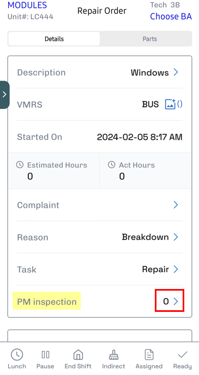Expand the side drawer arrow handle
Image resolution: width=199 pixels, height=375 pixels.
click(x=4, y=95)
